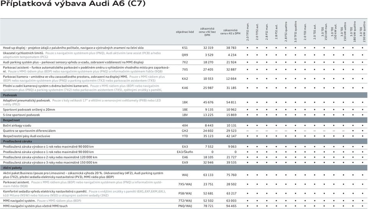368x209 pixels.
Task: Click order code PS8/WAJ
Action: 185,194
